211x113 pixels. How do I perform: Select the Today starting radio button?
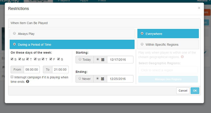point(80,59)
